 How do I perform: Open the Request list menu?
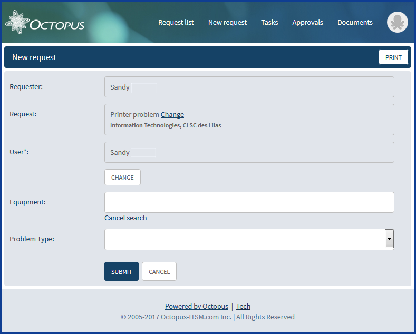pos(176,23)
